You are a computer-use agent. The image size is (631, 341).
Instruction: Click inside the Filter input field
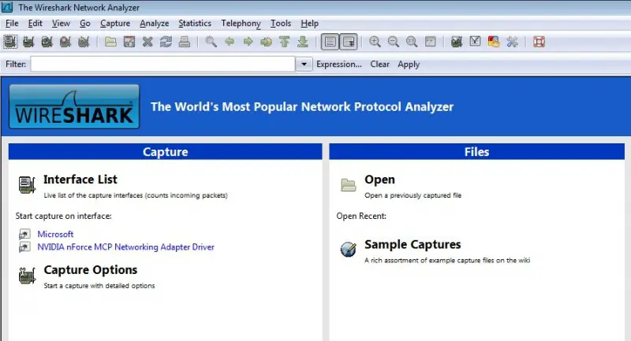pyautogui.click(x=162, y=65)
